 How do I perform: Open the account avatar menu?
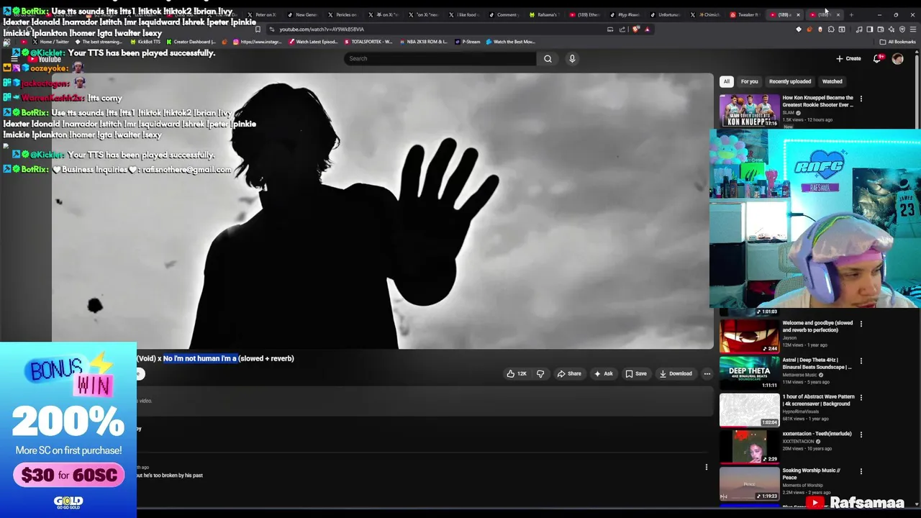(897, 59)
